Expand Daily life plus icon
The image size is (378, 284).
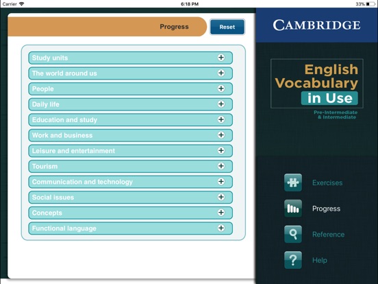[x=221, y=104]
